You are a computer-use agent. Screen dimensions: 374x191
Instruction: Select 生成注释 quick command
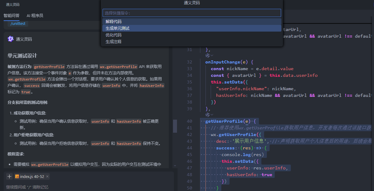coord(192,42)
